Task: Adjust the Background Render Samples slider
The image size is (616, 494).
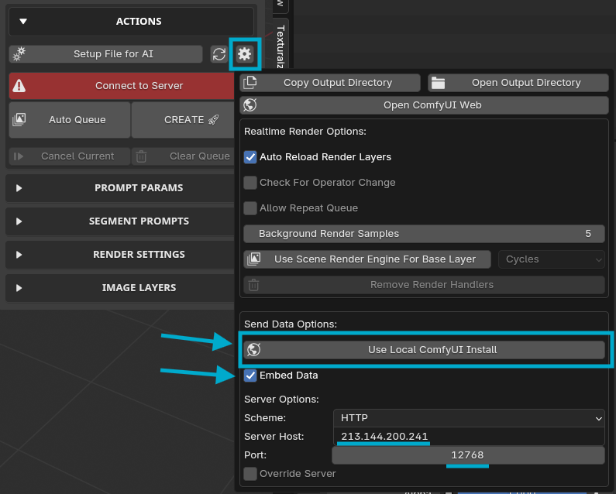Action: pos(425,234)
